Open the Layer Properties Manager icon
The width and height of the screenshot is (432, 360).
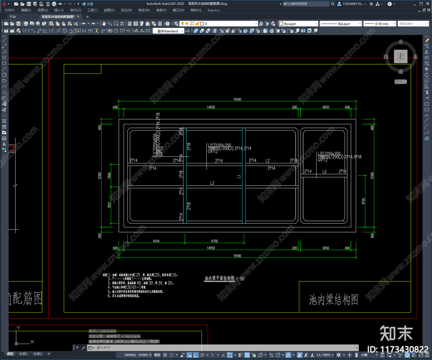pos(176,24)
